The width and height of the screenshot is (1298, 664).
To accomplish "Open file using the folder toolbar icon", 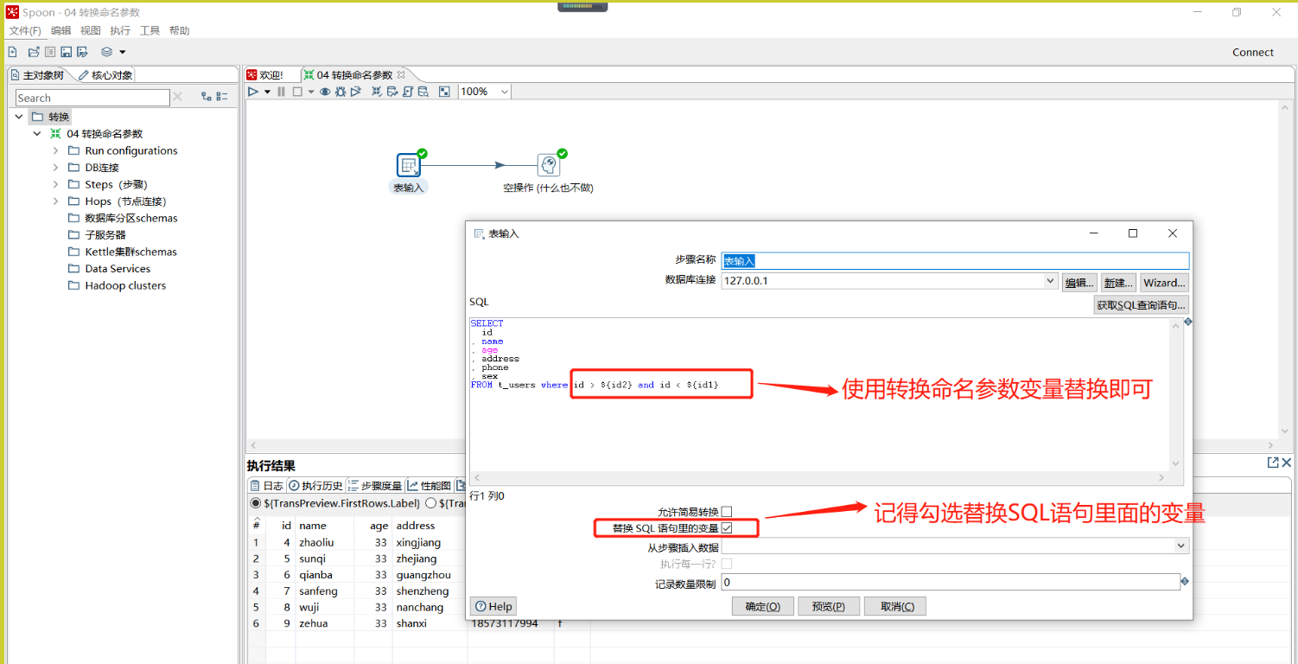I will (34, 52).
